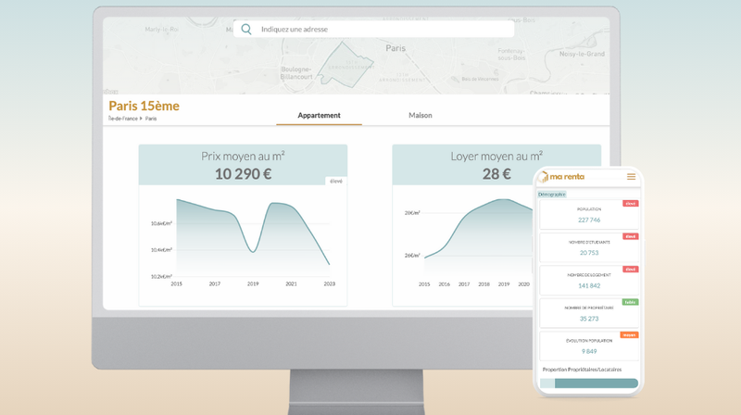Click the élevé tag on price chart
Image resolution: width=741 pixels, height=415 pixels.
[335, 182]
